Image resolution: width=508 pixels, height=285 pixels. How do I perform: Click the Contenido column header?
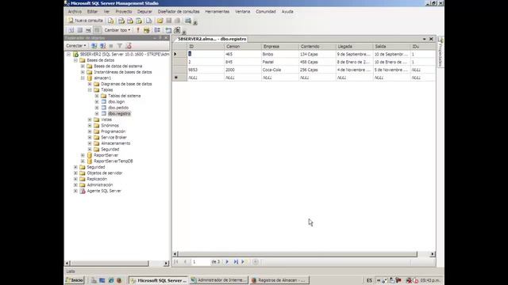point(317,47)
